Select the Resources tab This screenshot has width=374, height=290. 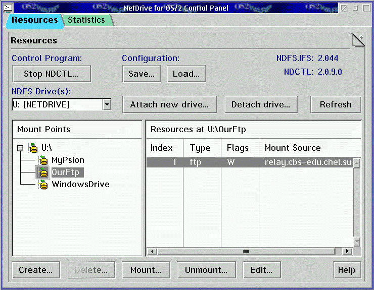tap(35, 20)
